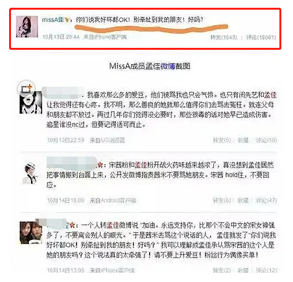293x282 pixels.
Task: Click 转发(2) under the third comment
Action: [222, 270]
